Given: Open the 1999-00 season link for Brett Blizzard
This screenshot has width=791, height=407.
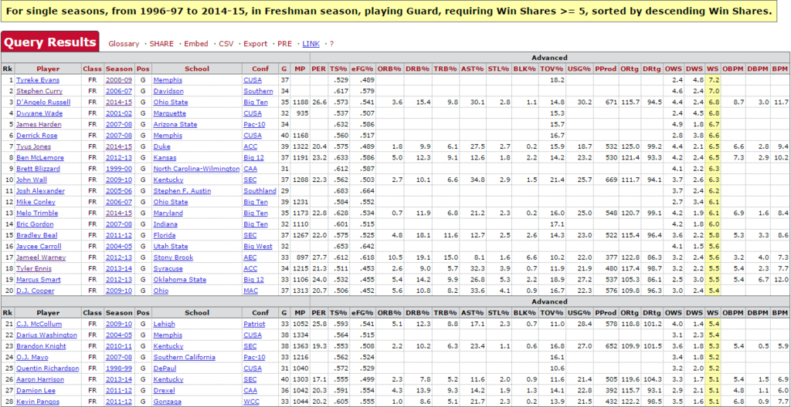Looking at the screenshot, I should (x=119, y=169).
